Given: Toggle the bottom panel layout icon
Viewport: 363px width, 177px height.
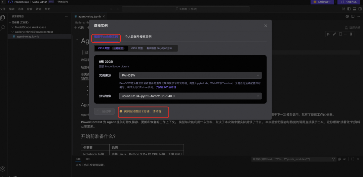Looking at the screenshot, I should (x=354, y=9).
